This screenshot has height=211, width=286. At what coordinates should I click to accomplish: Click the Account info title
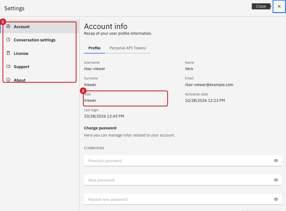[106, 26]
